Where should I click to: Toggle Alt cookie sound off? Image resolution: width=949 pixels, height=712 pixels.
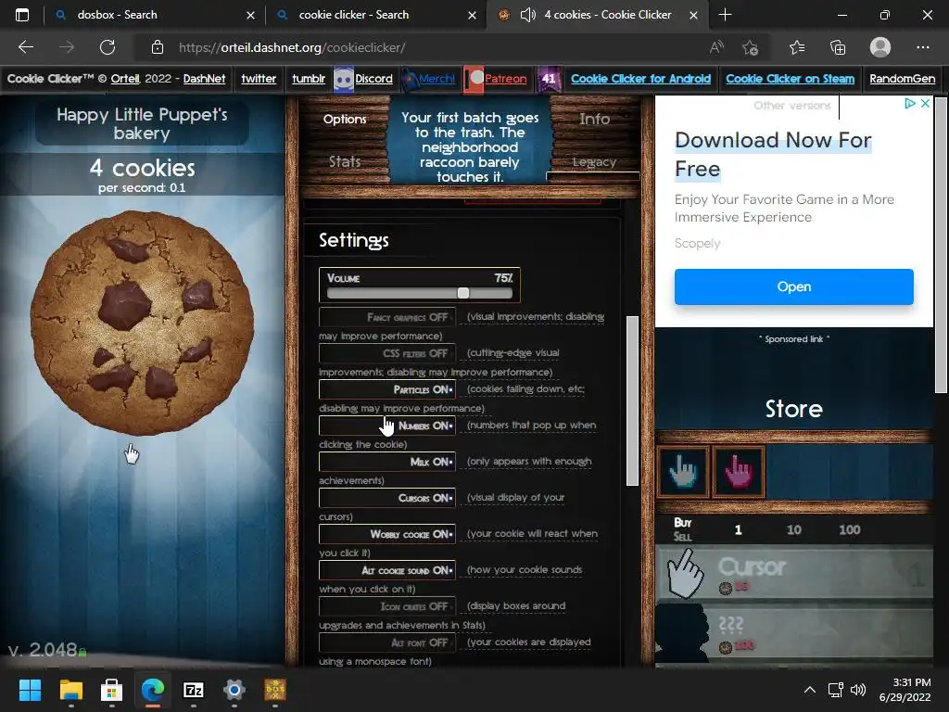[x=387, y=570]
